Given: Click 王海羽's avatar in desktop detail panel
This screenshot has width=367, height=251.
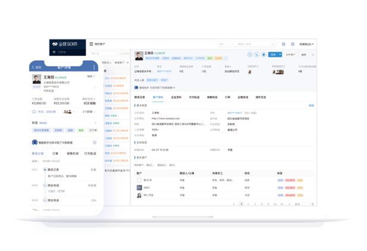Looking at the screenshot, I should tap(139, 56).
